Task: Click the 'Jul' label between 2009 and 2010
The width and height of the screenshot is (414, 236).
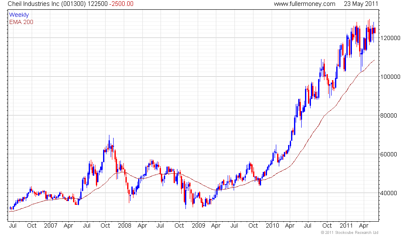Action: 234,226
